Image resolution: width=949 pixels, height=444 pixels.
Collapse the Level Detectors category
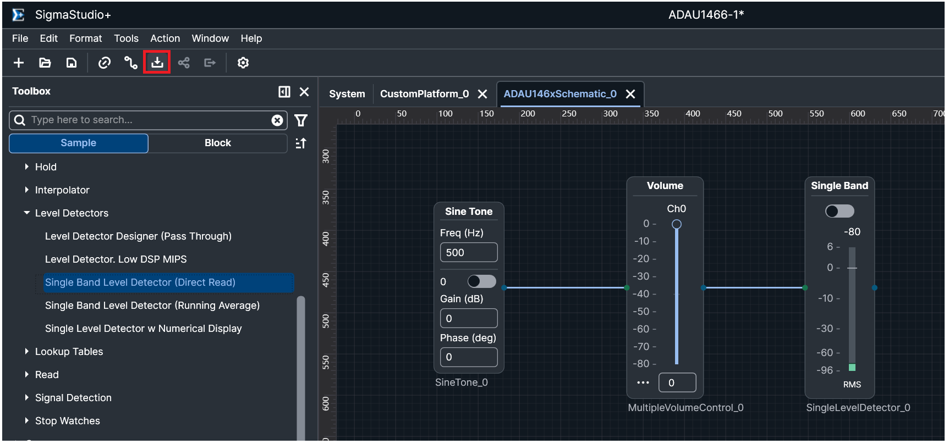(26, 213)
